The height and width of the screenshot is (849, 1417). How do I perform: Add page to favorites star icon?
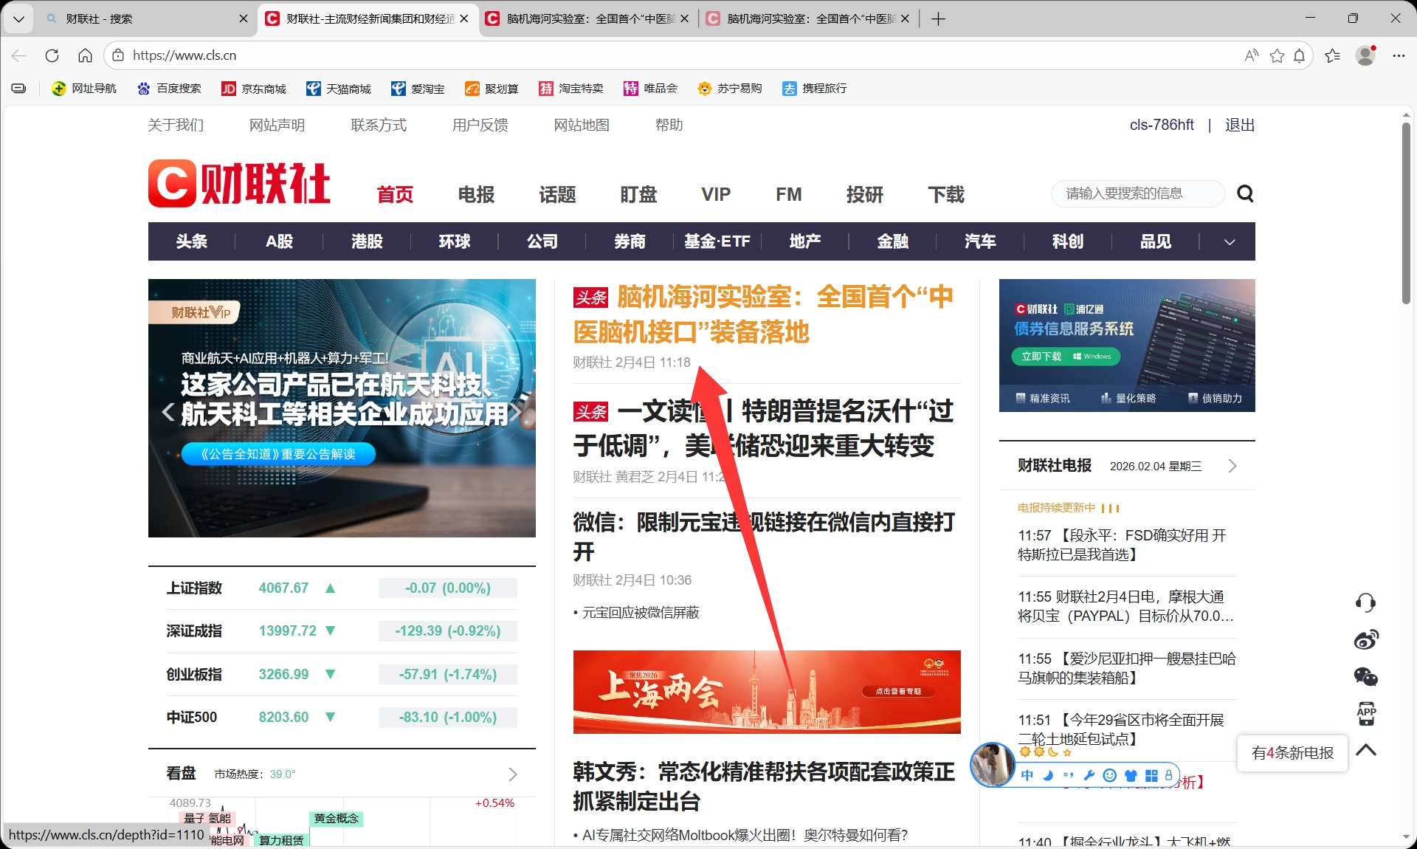point(1277,56)
